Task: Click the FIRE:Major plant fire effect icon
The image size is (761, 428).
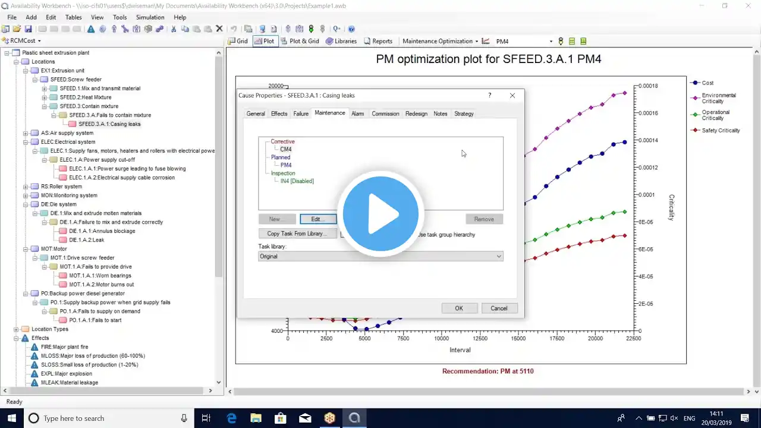Action: coord(34,347)
